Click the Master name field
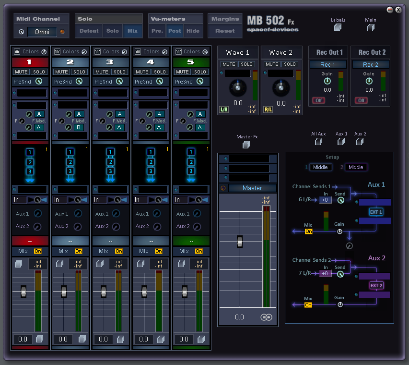 pyautogui.click(x=252, y=188)
